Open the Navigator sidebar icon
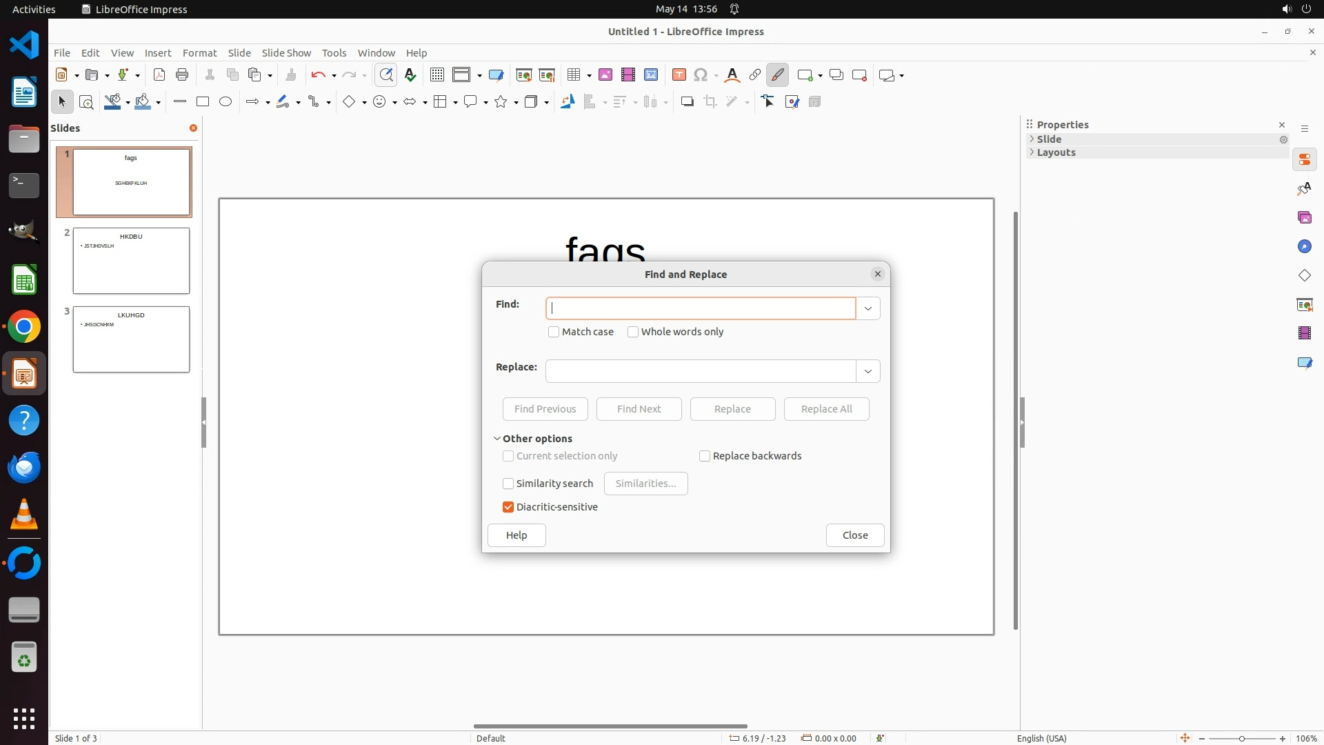The height and width of the screenshot is (745, 1324). 1304,247
